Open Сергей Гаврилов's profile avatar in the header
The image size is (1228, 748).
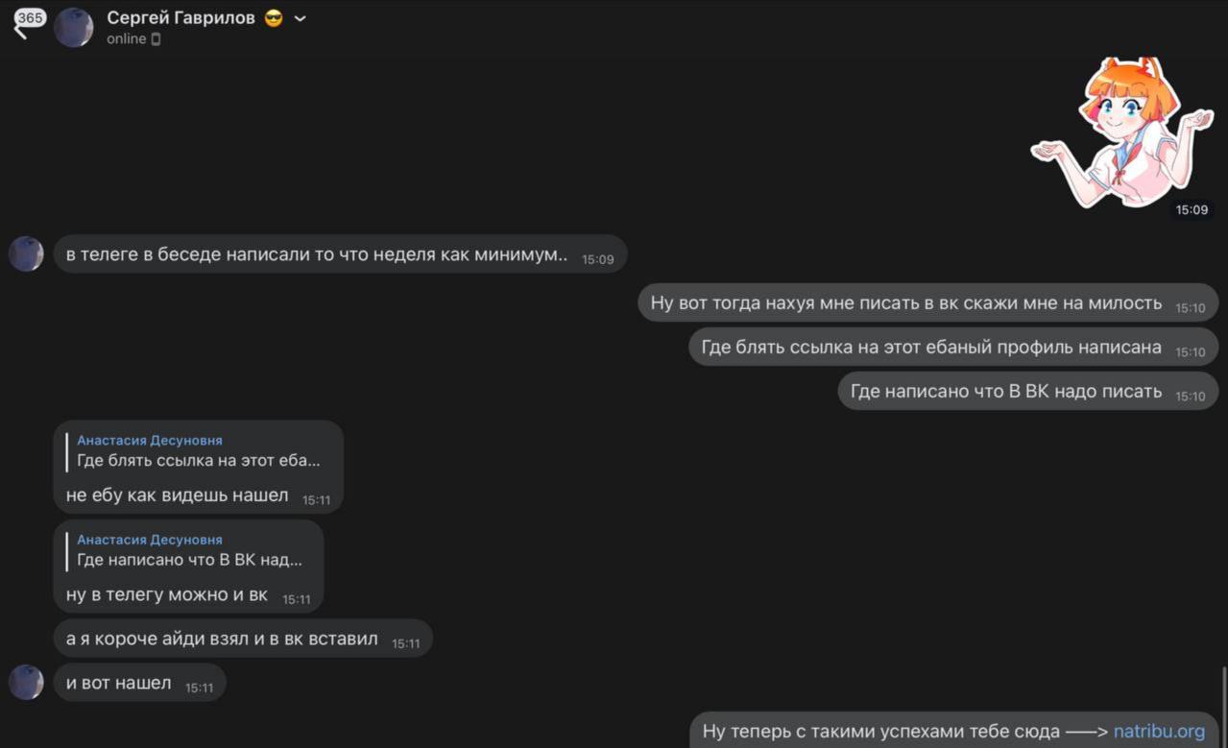[73, 27]
